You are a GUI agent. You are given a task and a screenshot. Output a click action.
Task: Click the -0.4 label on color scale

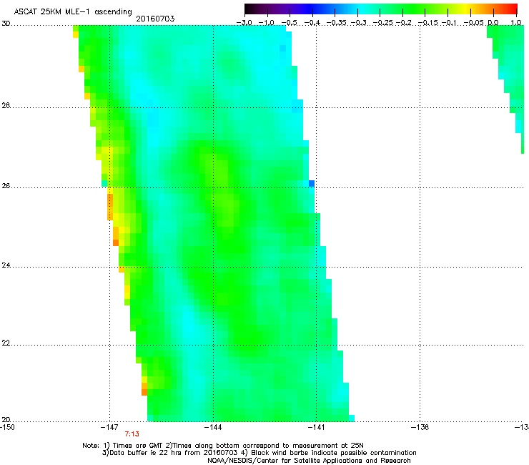click(x=312, y=23)
